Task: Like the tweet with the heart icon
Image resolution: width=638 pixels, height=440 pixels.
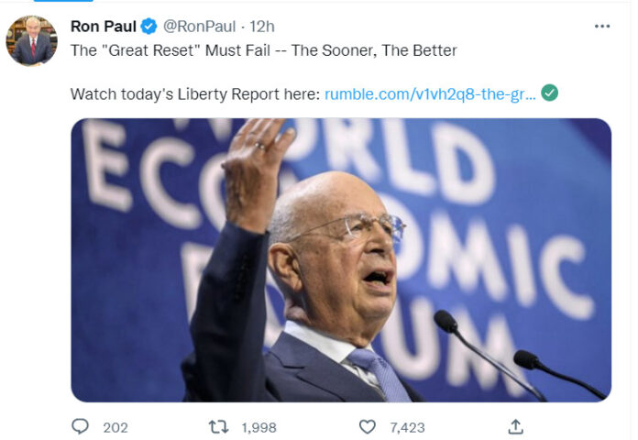Action: pos(367,427)
